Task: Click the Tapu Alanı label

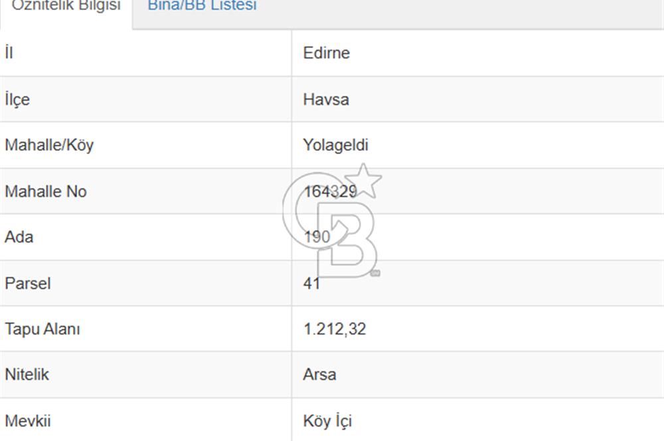Action: click(42, 329)
